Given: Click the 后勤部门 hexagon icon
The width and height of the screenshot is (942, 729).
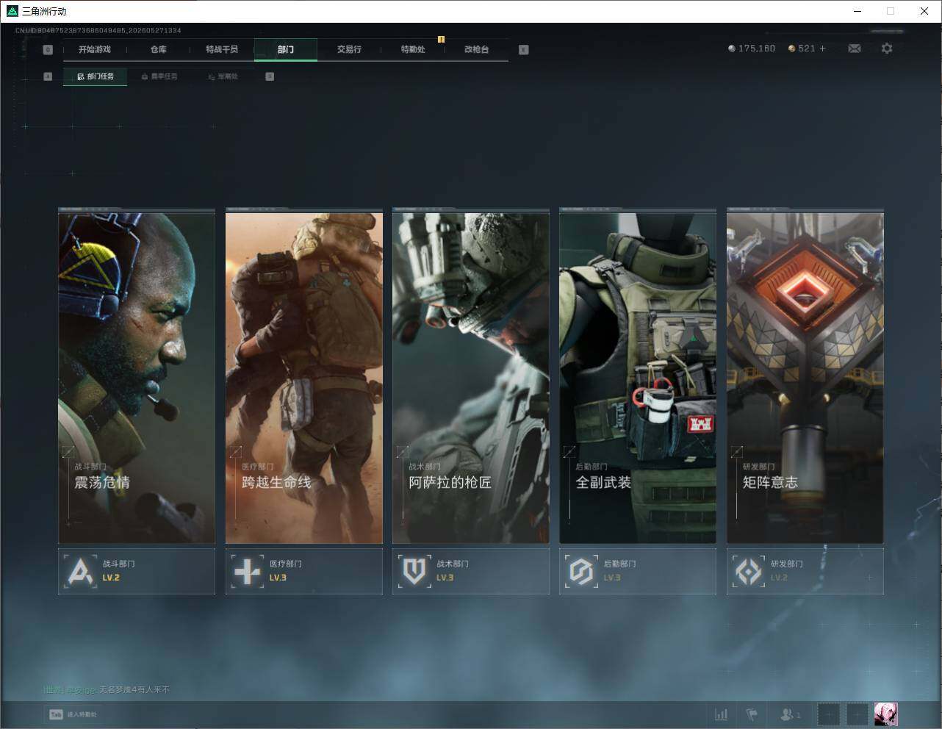Looking at the screenshot, I should (x=581, y=571).
